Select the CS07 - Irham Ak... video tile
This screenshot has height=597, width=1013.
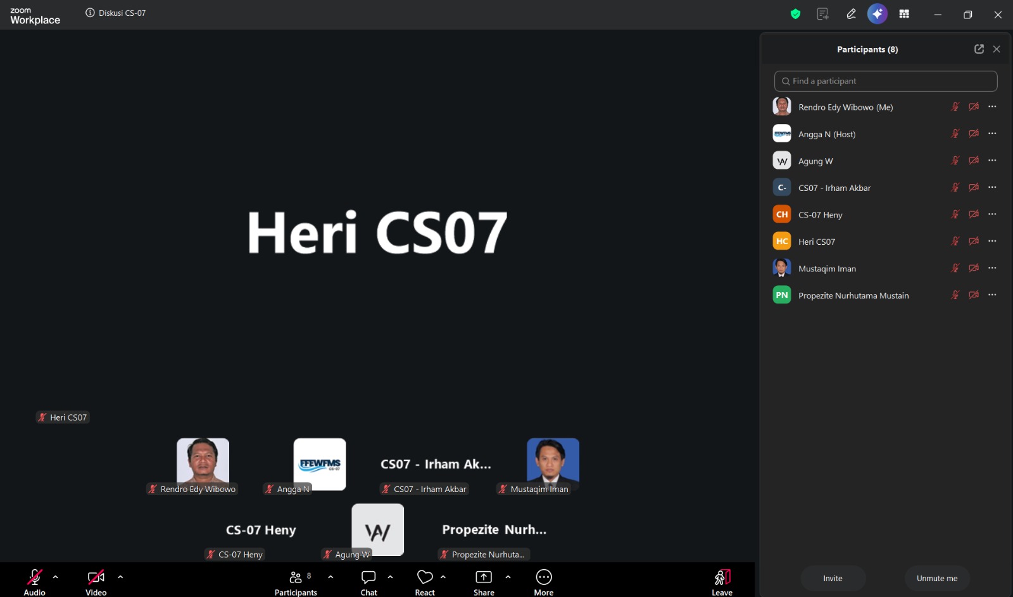(436, 464)
